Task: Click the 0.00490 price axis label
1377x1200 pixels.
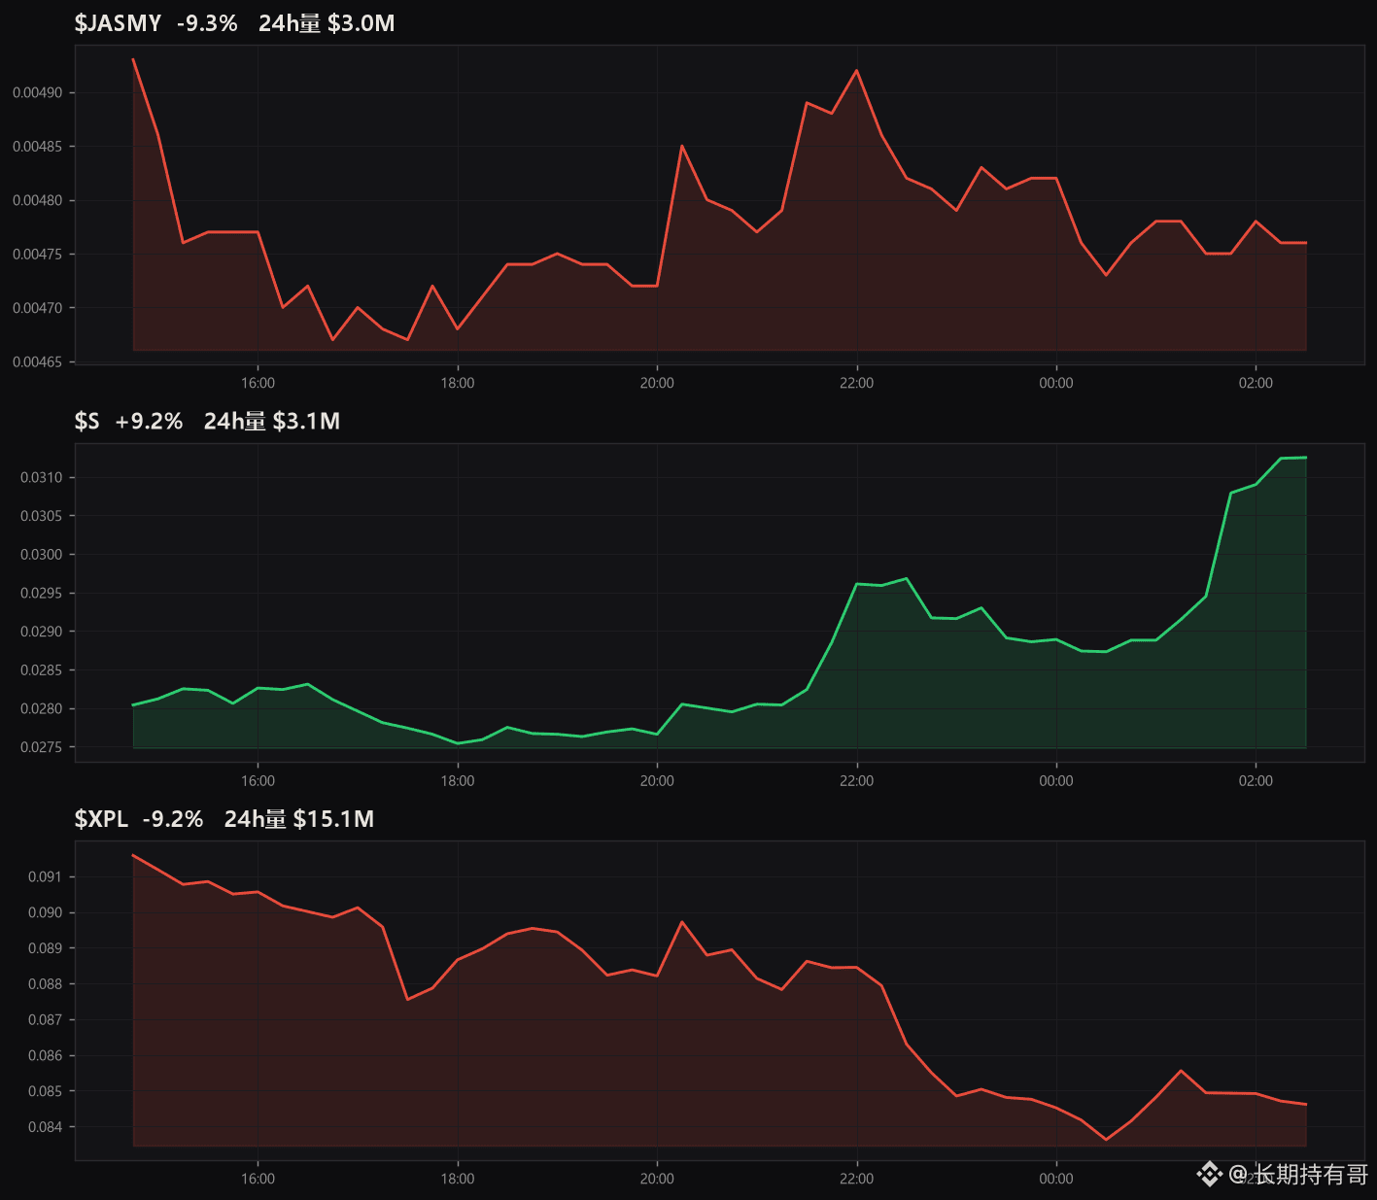Action: tap(37, 93)
